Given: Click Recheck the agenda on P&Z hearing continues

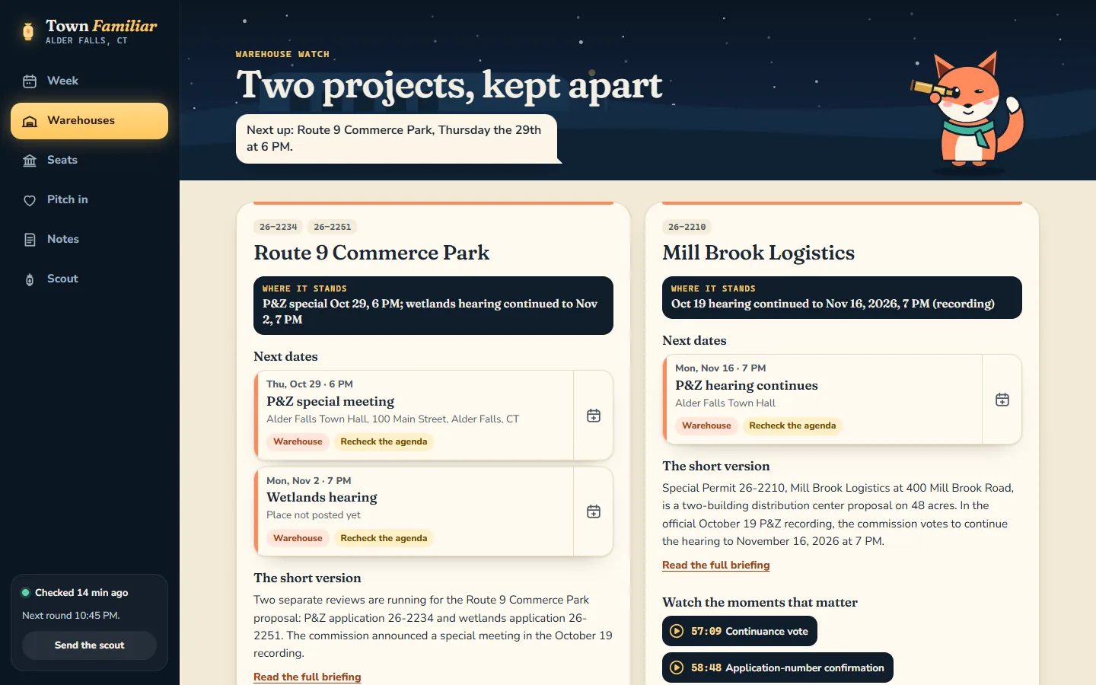Looking at the screenshot, I should pyautogui.click(x=792, y=425).
